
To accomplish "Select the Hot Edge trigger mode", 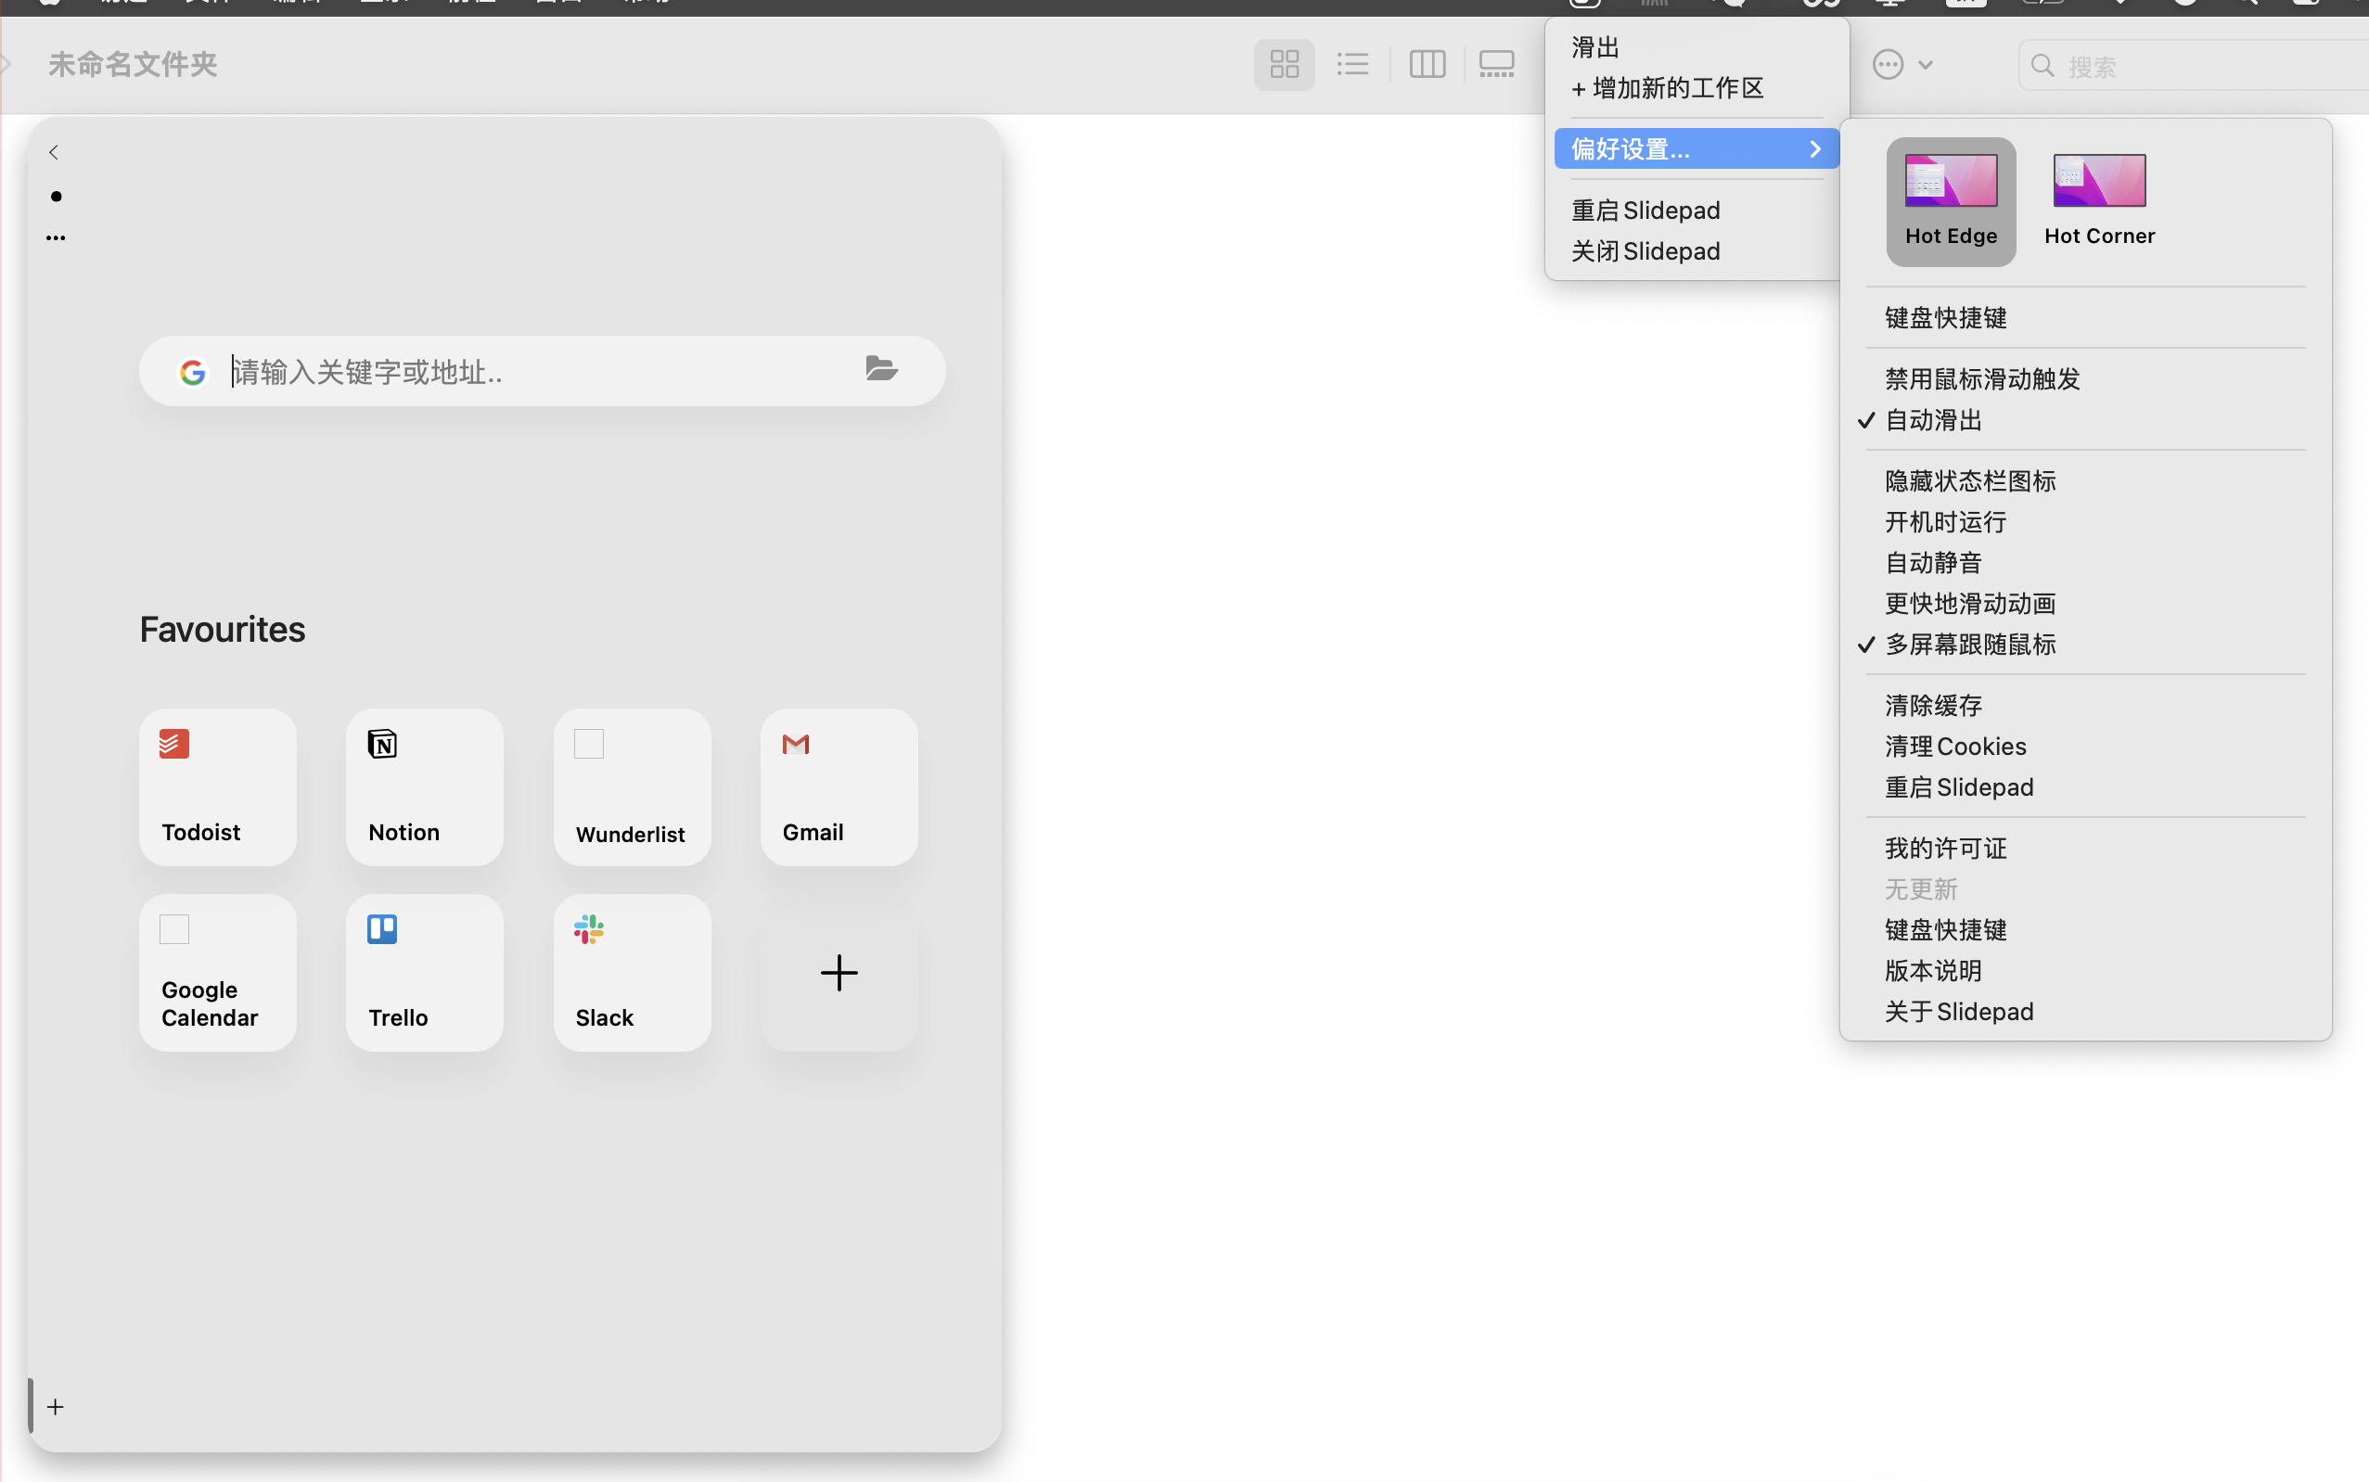I will click(x=1951, y=202).
